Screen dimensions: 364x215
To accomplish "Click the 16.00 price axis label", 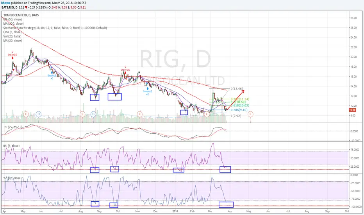I will [x=353, y=77].
